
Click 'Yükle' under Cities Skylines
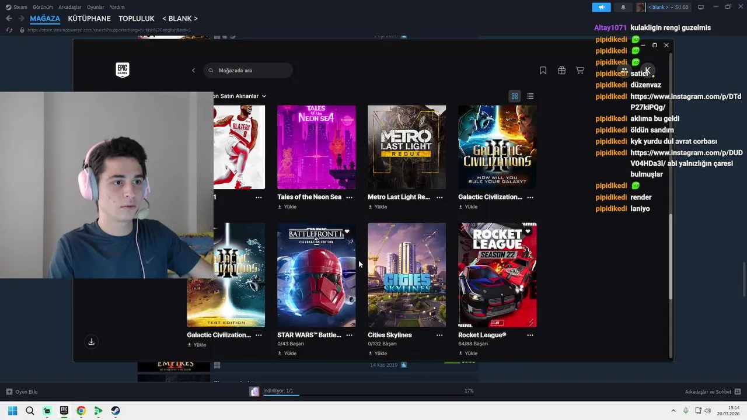pyautogui.click(x=378, y=353)
